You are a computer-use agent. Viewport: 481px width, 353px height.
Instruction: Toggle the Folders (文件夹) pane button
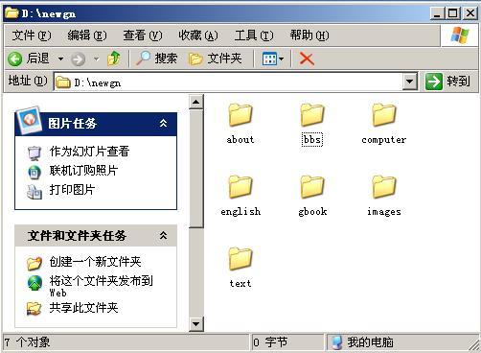pos(216,59)
